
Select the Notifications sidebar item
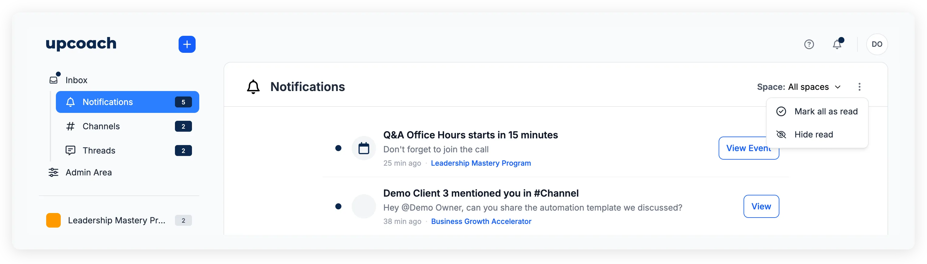[108, 102]
